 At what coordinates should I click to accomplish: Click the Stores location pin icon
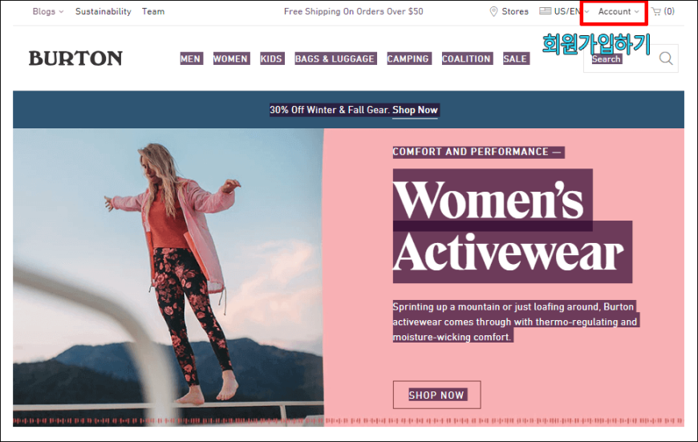493,11
